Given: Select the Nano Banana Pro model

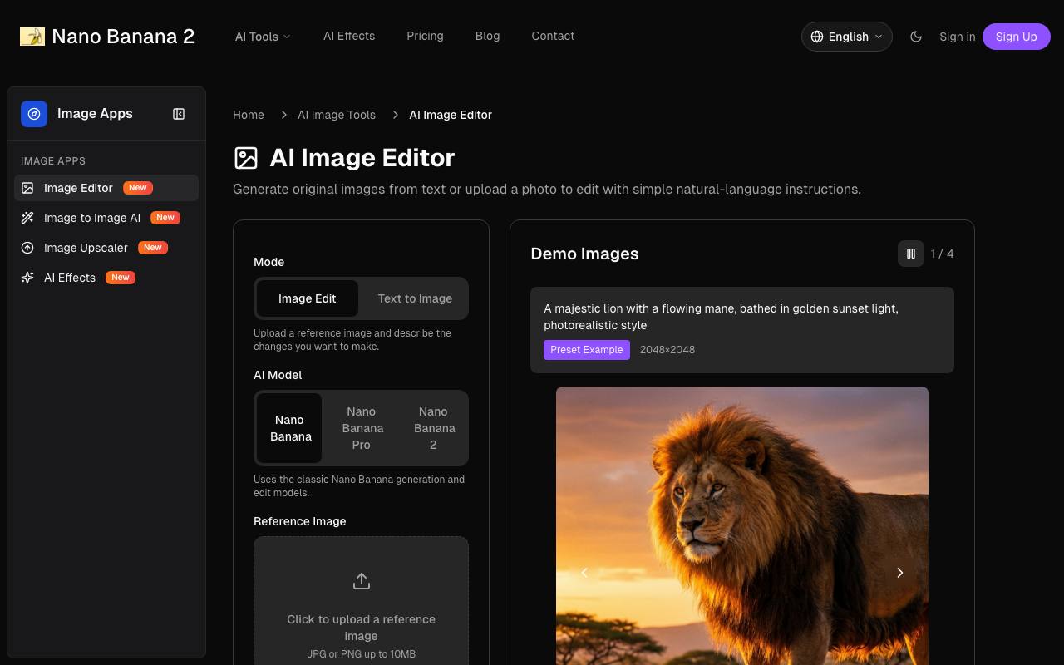Looking at the screenshot, I should tap(362, 428).
